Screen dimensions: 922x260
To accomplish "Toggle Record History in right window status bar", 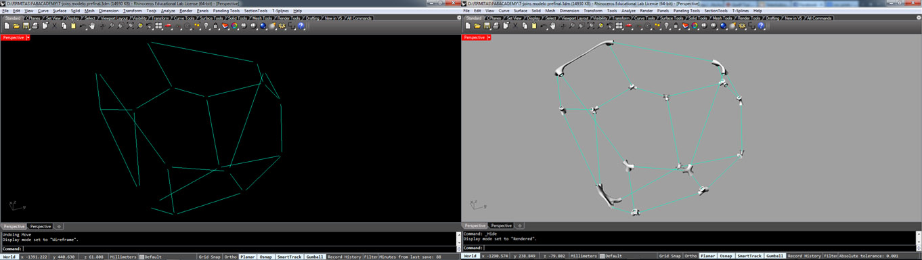I will pos(805,257).
